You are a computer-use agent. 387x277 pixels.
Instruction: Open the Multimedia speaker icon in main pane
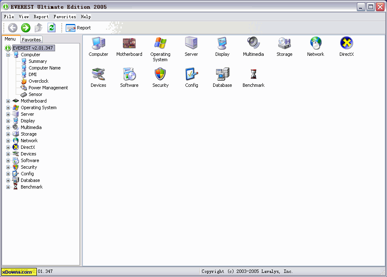253,43
